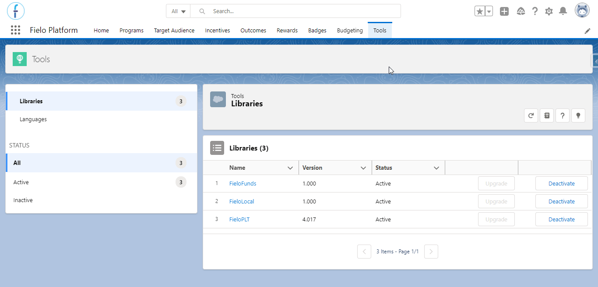Click the Libraries cloud icon
The image size is (598, 287).
point(218,99)
